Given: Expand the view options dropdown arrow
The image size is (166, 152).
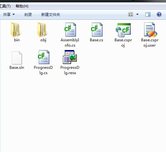Looking at the screenshot, I should (137, 14).
